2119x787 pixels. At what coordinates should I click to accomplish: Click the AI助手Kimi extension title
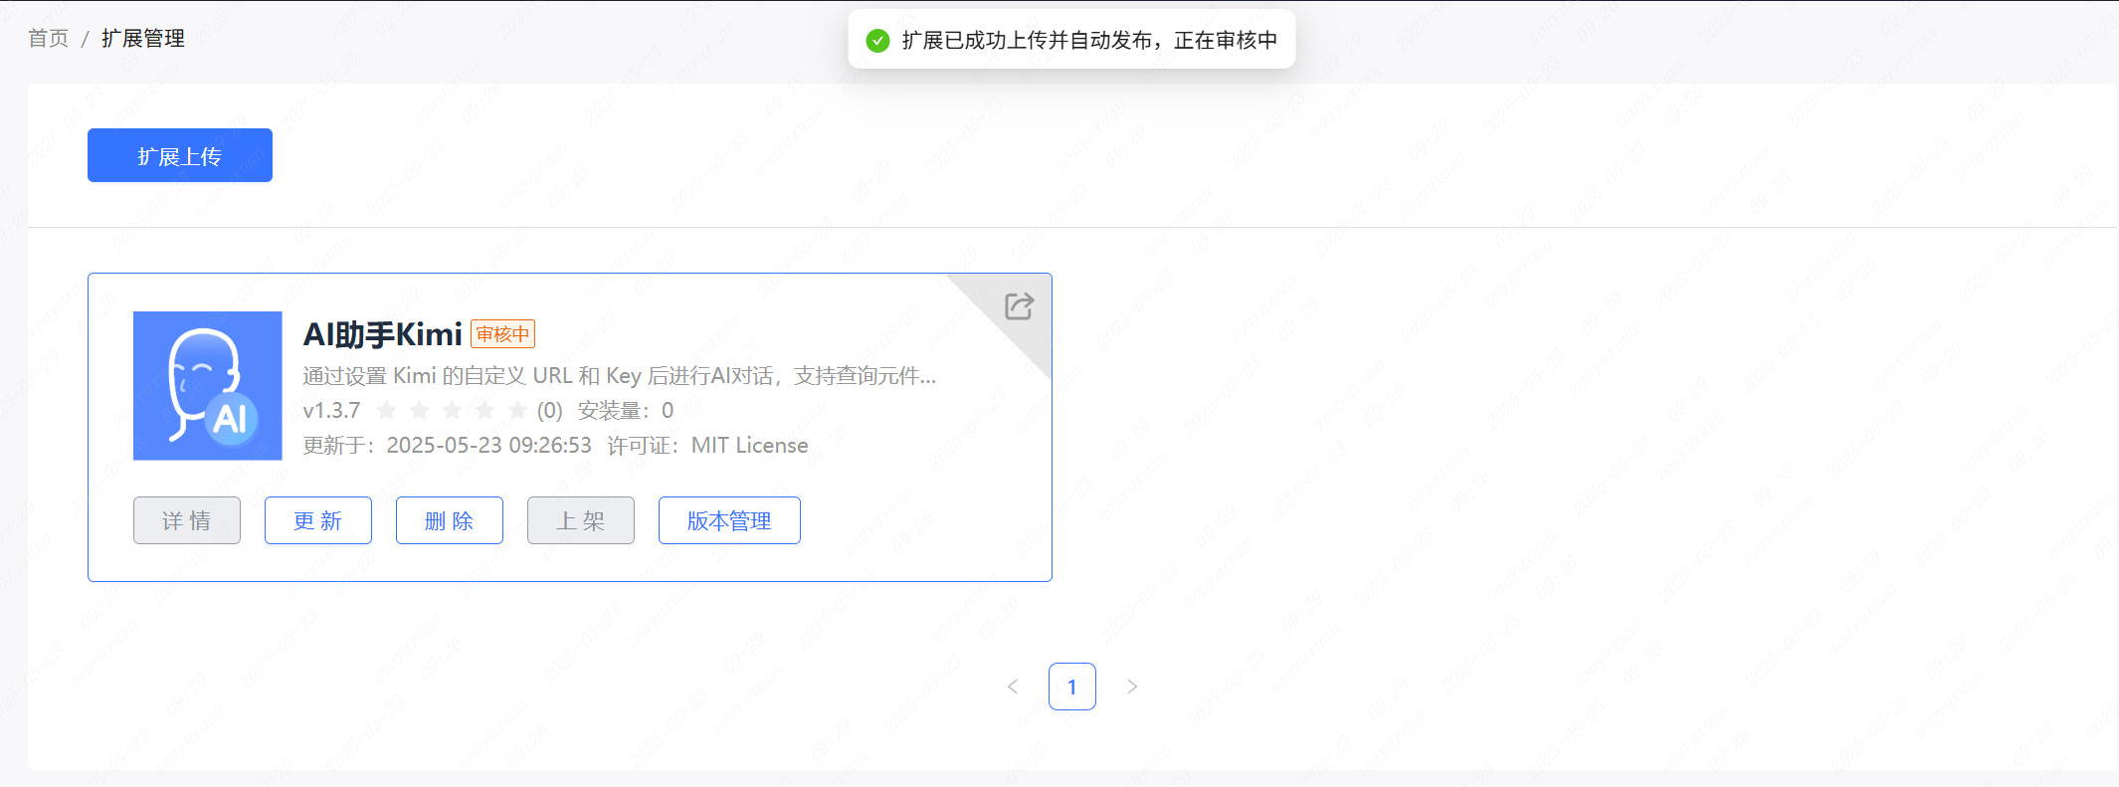[383, 334]
